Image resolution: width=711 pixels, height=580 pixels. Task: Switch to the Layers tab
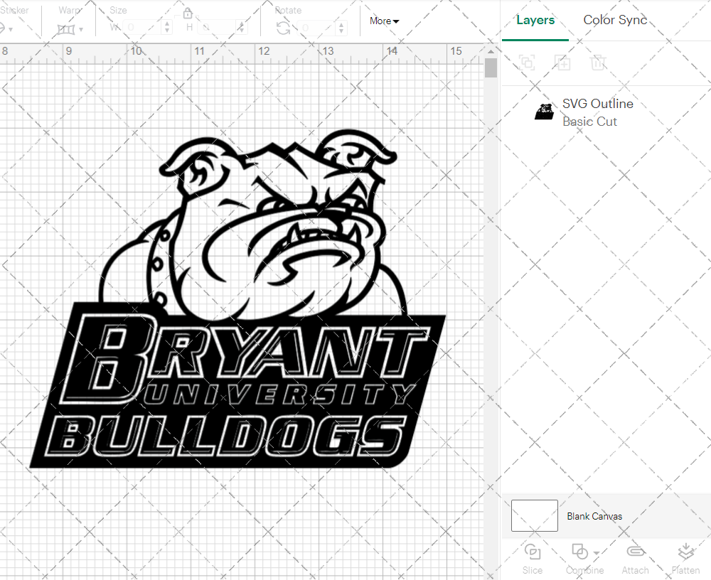coord(535,20)
